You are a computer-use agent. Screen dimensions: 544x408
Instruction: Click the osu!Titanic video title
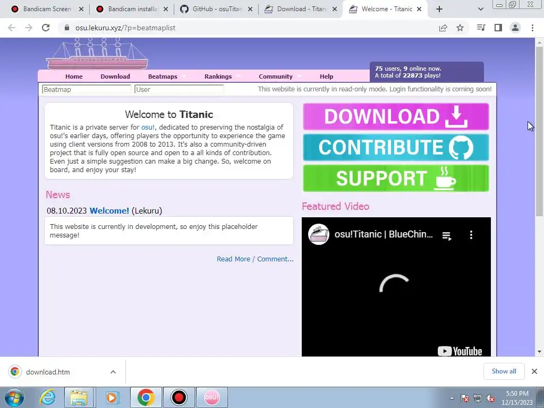[384, 234]
